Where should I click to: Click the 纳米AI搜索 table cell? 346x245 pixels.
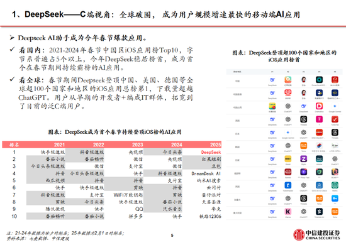pyautogui.click(x=209, y=181)
